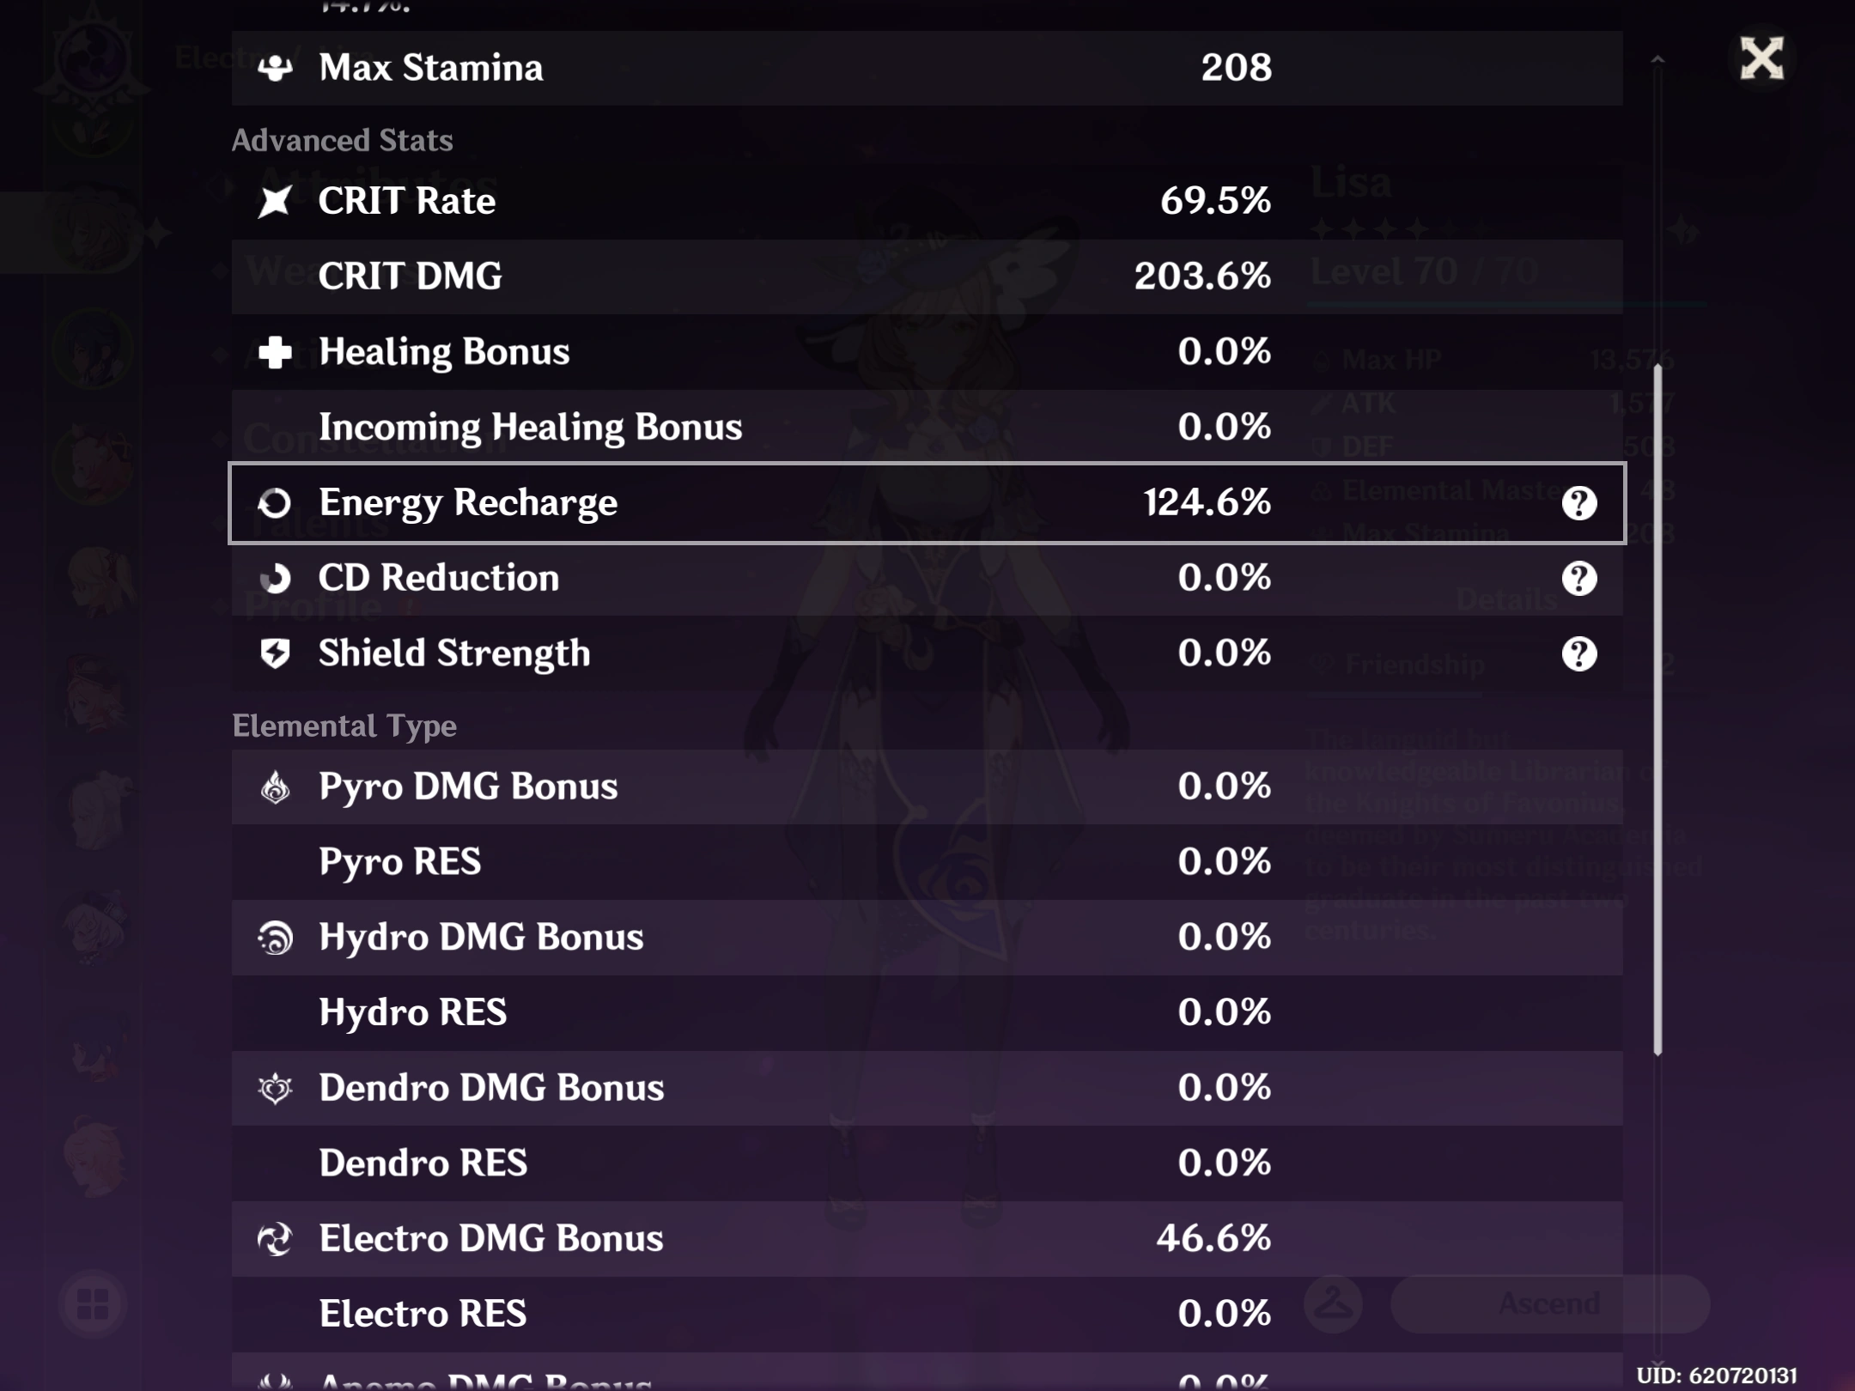This screenshot has height=1391, width=1855.
Task: Click the Hydro element icon
Action: [x=275, y=938]
